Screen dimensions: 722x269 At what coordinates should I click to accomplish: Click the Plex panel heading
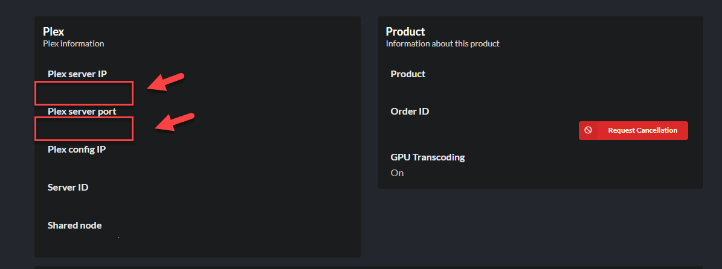54,31
